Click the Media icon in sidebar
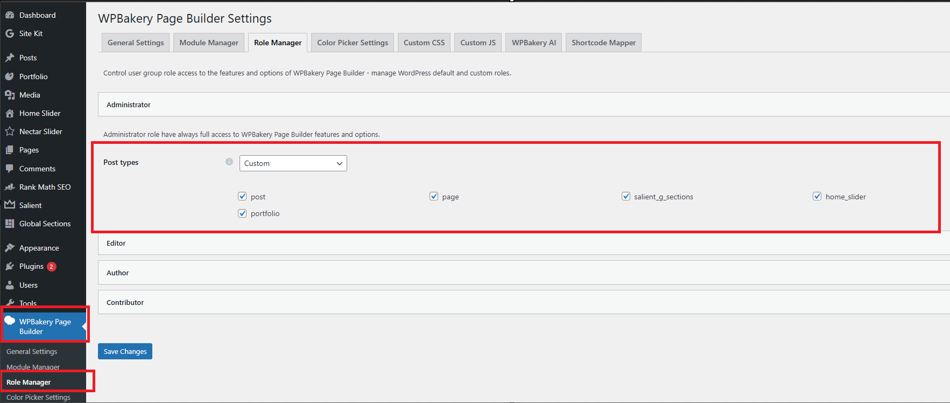The image size is (950, 403). point(10,95)
